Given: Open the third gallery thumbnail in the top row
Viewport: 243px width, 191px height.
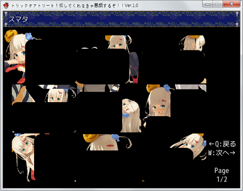Looking at the screenshot, I should point(174,59).
